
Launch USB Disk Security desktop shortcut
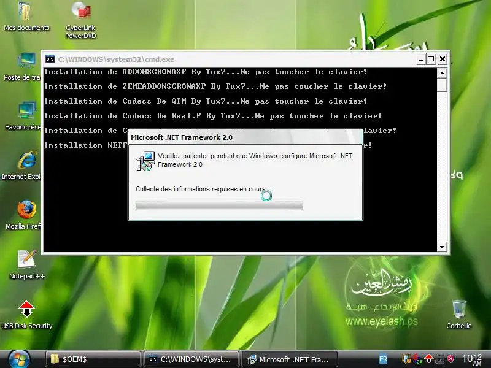pos(27,315)
